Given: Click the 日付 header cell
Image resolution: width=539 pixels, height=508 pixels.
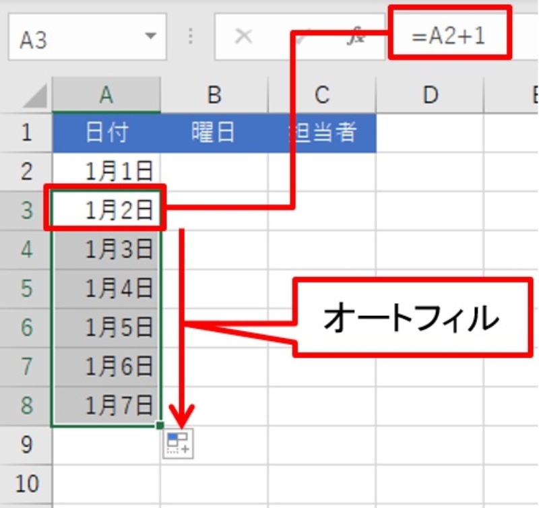Looking at the screenshot, I should 106,132.
